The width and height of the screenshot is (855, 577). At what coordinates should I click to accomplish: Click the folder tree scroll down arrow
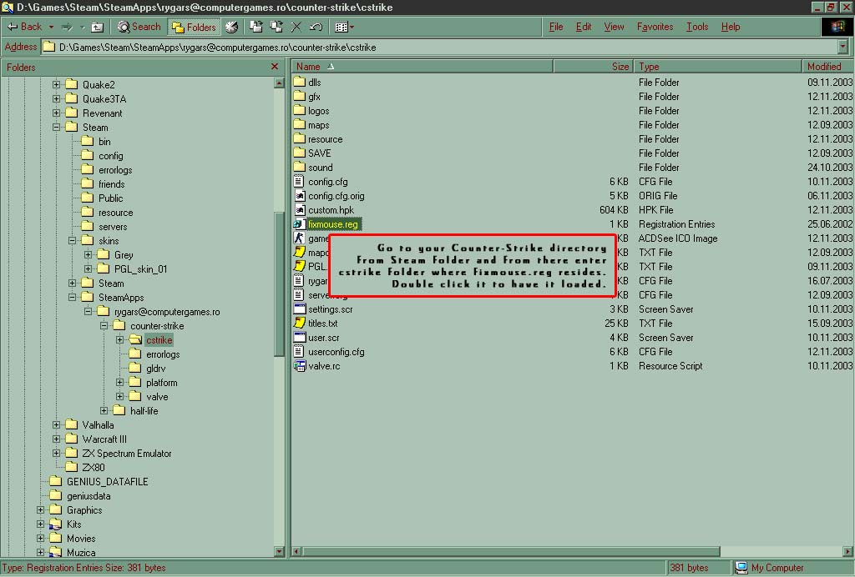279,551
